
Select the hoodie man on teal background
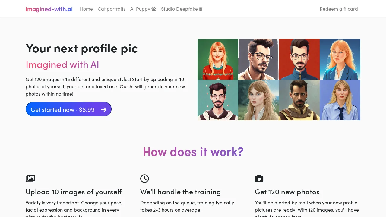[x=218, y=100]
